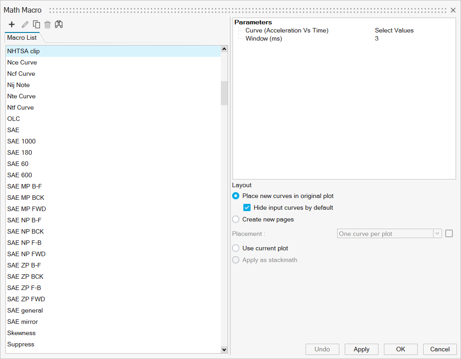Select the SAE MP B-F macro

point(113,186)
